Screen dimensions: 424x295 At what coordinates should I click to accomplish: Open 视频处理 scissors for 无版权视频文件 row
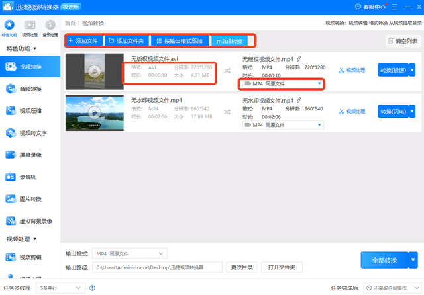[352, 71]
